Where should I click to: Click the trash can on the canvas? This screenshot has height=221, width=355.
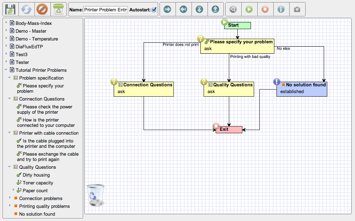[x=96, y=195]
